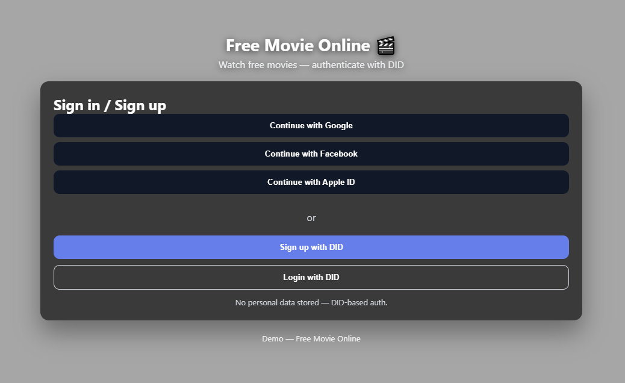Click the word Google in the first button
625x383 pixels.
(x=339, y=126)
